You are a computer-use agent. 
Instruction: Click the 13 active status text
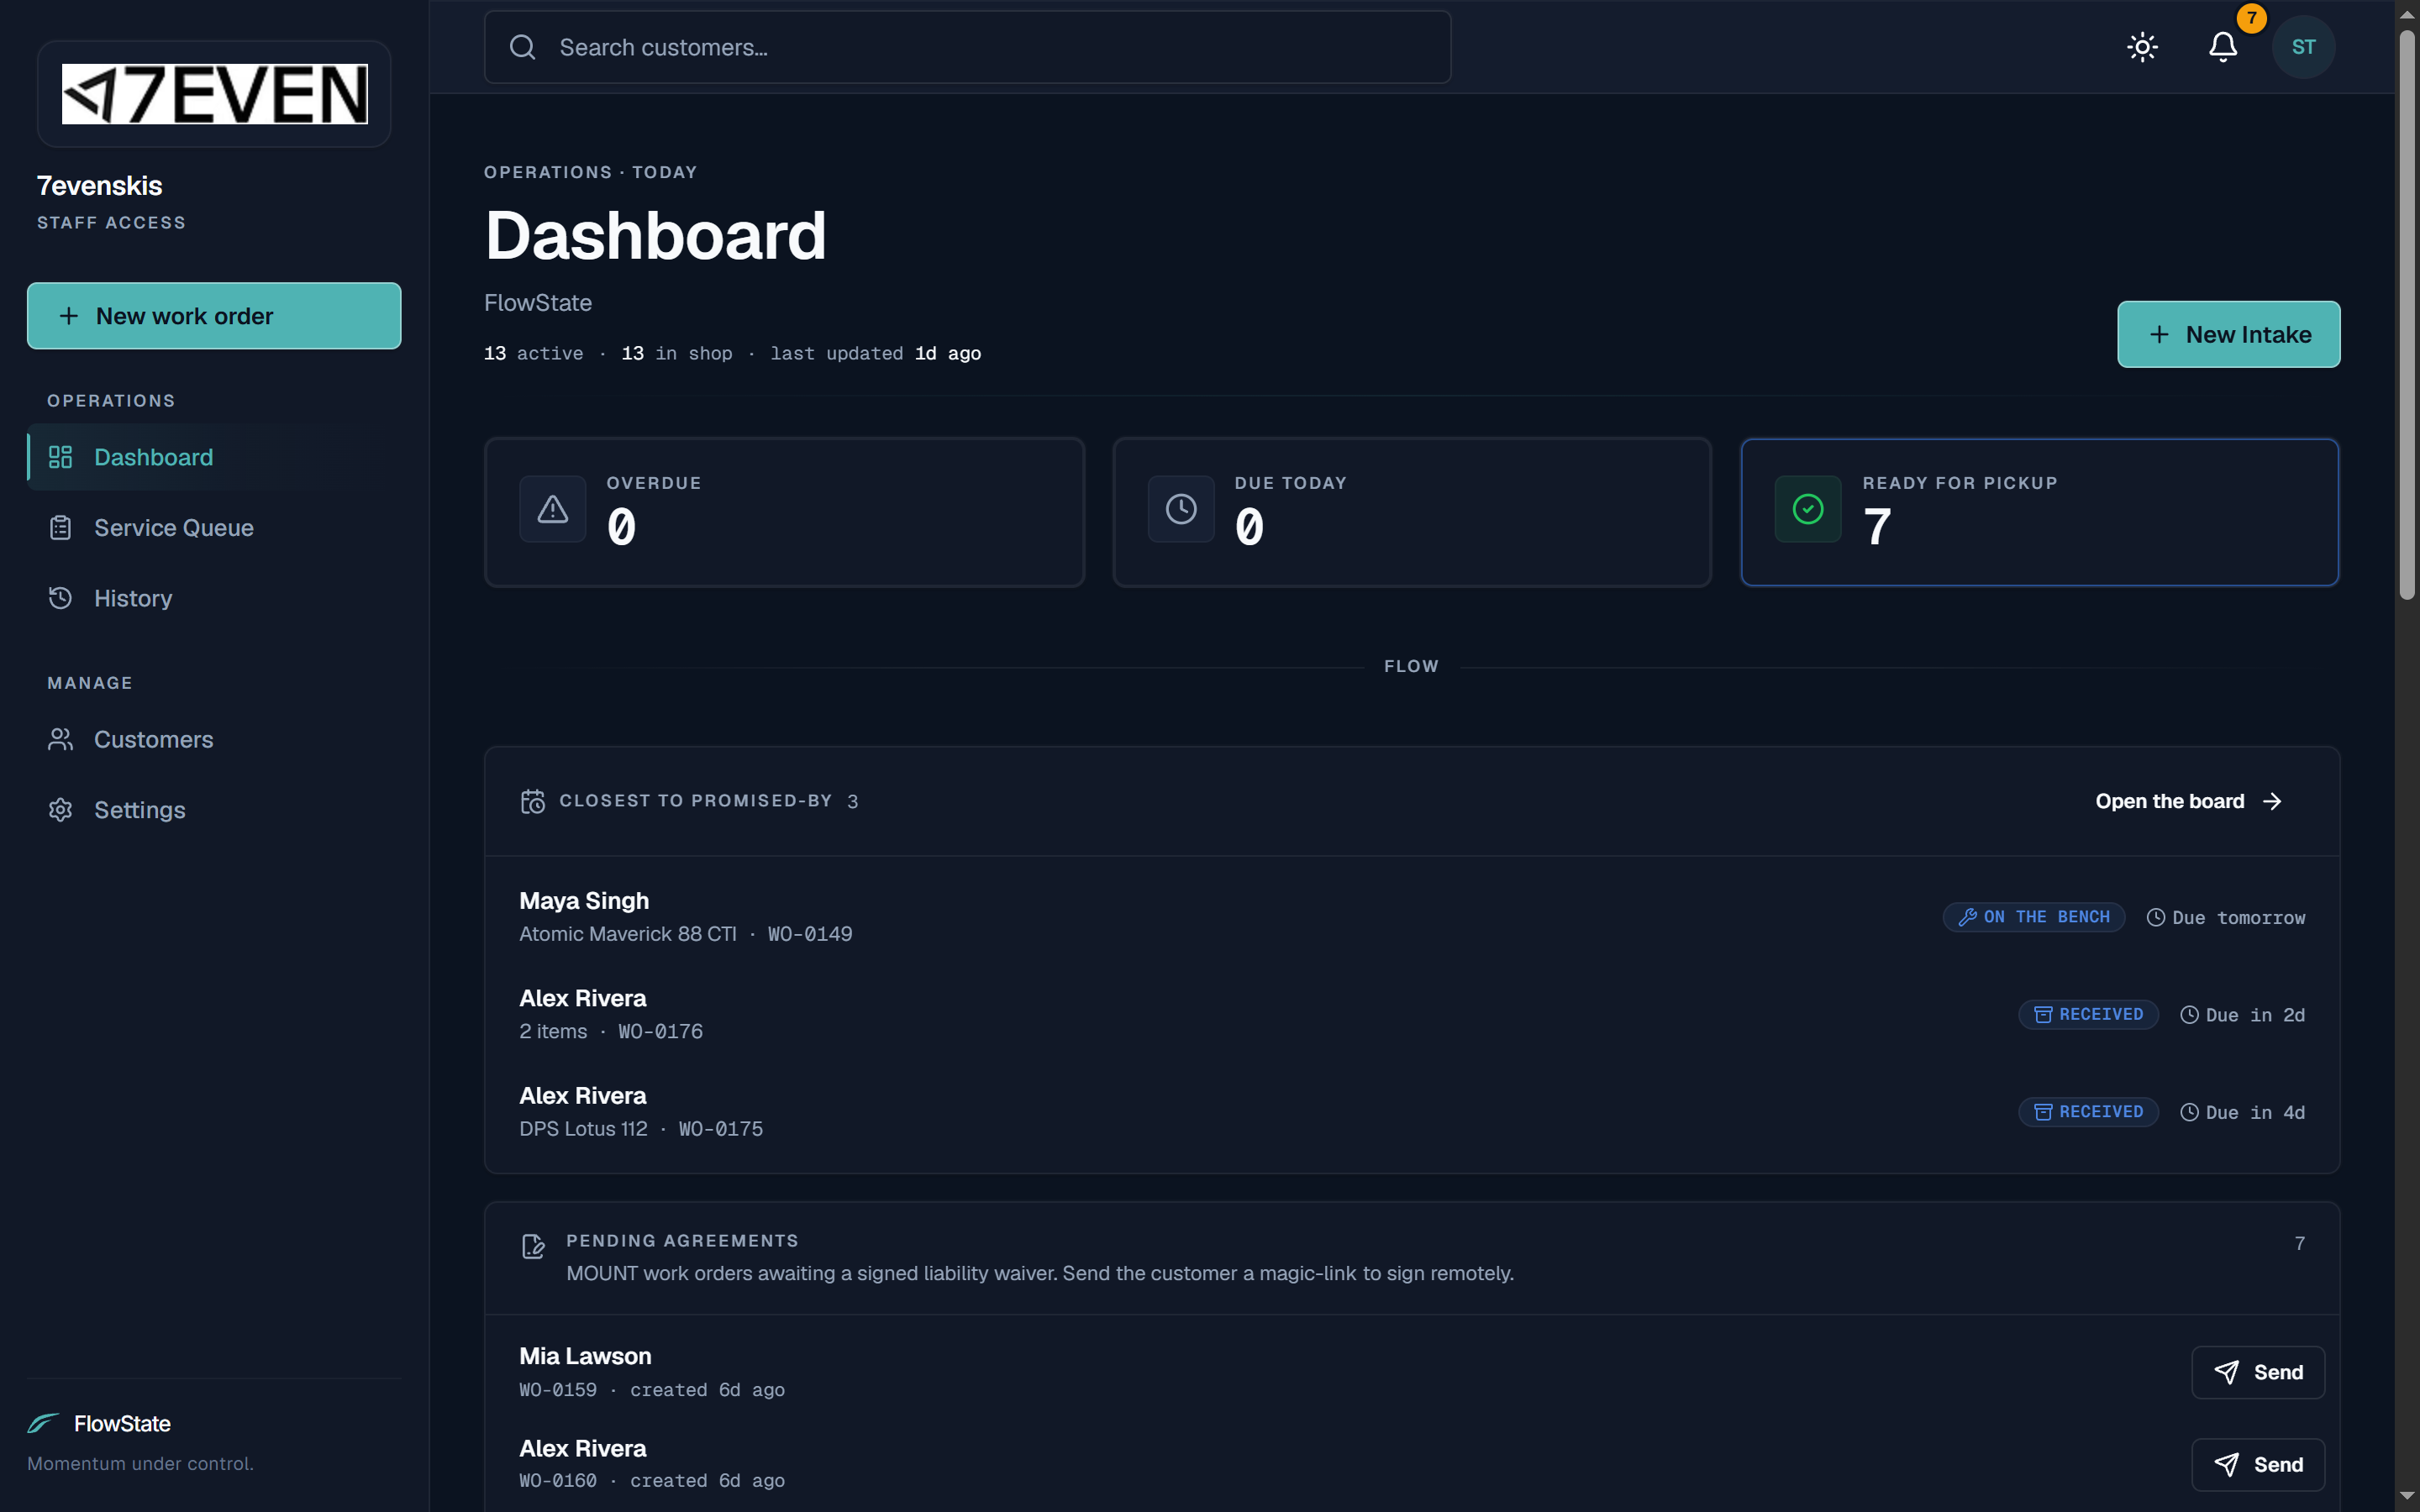(x=533, y=353)
